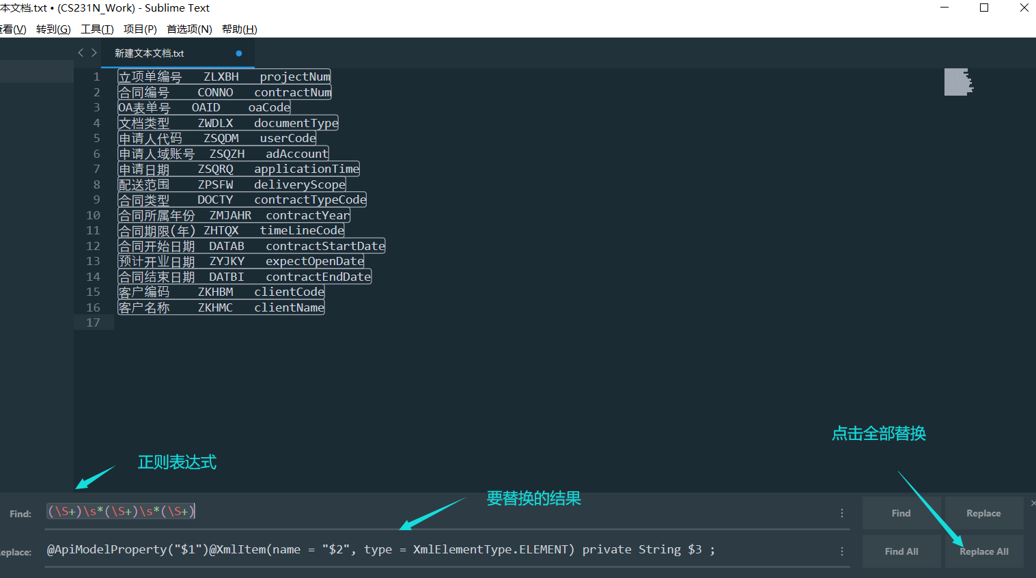The image size is (1036, 578).
Task: Click the Replace button
Action: pyautogui.click(x=983, y=513)
